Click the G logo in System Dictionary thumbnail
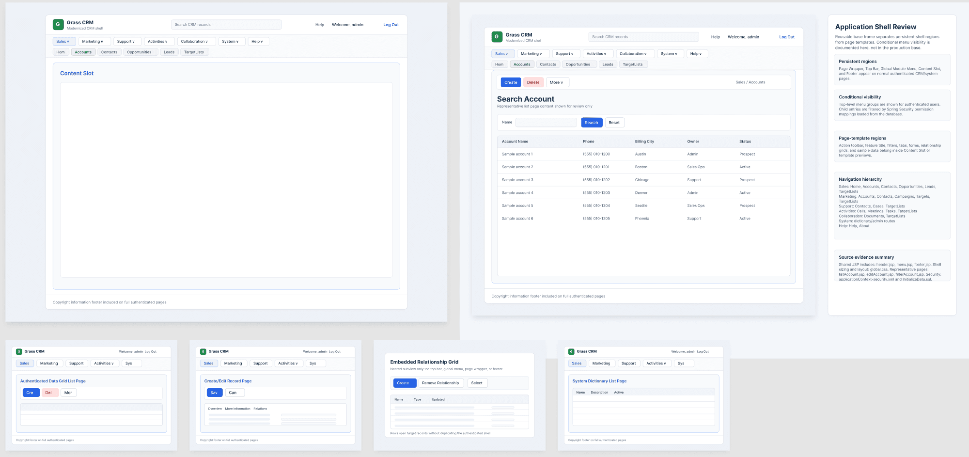 [x=571, y=352]
